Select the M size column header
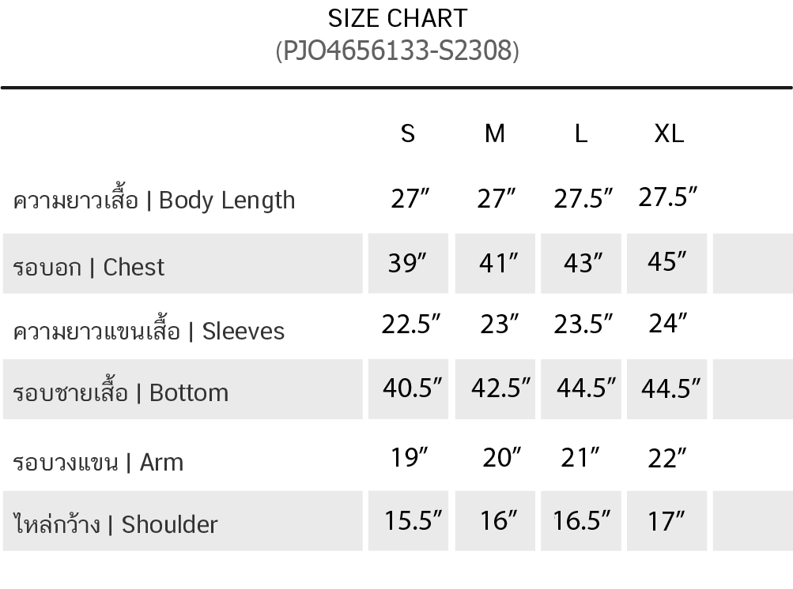793x589 pixels. pyautogui.click(x=494, y=133)
